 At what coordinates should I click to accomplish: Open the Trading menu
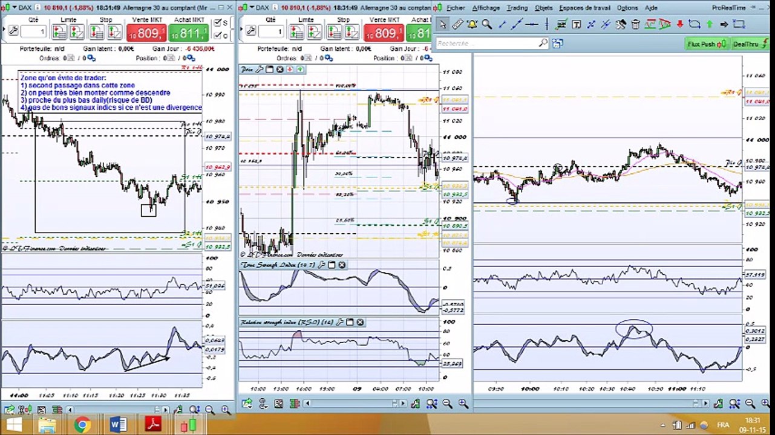tap(517, 8)
